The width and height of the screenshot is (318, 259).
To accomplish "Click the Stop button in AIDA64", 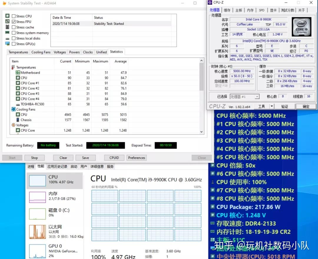I will (34, 158).
